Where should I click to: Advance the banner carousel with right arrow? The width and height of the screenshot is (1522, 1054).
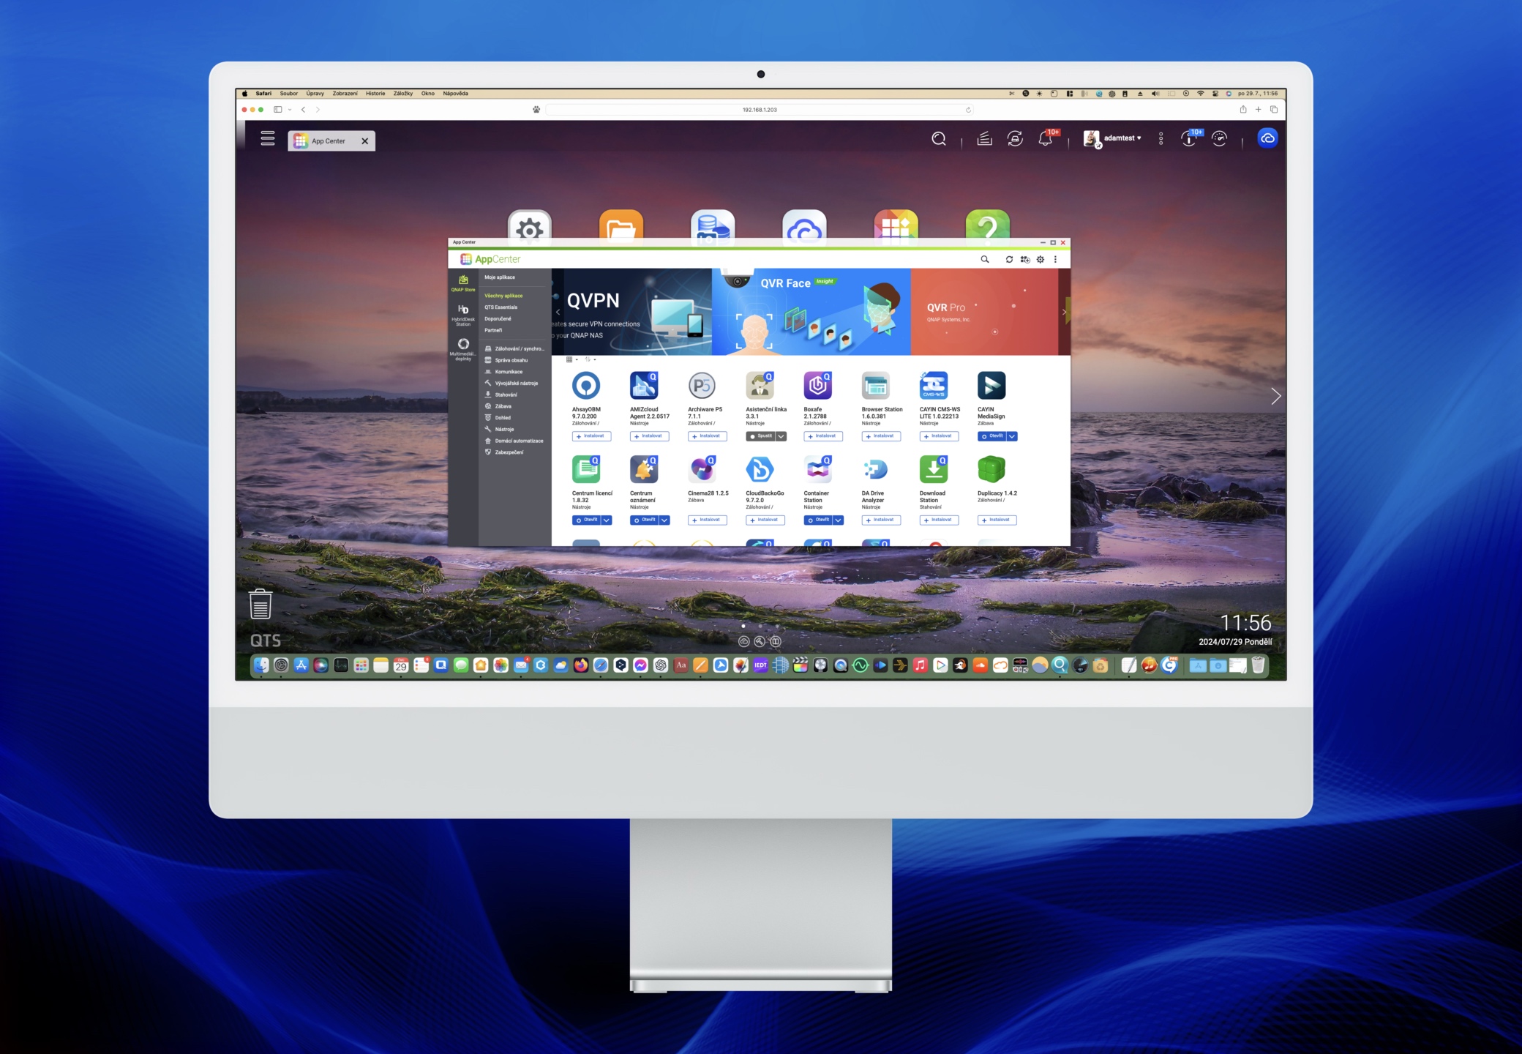coord(1064,312)
